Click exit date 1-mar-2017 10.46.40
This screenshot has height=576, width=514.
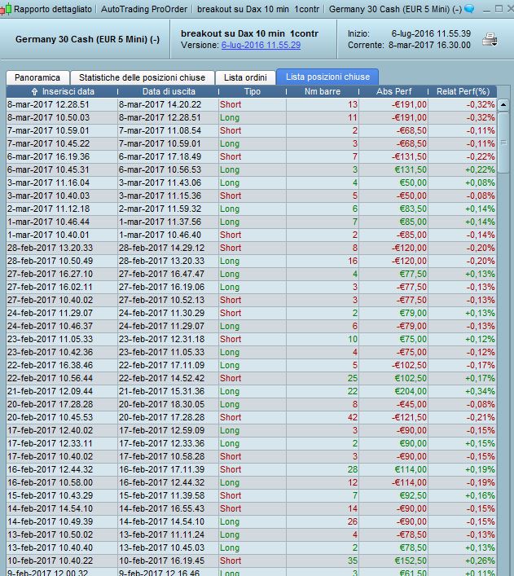coord(160,235)
